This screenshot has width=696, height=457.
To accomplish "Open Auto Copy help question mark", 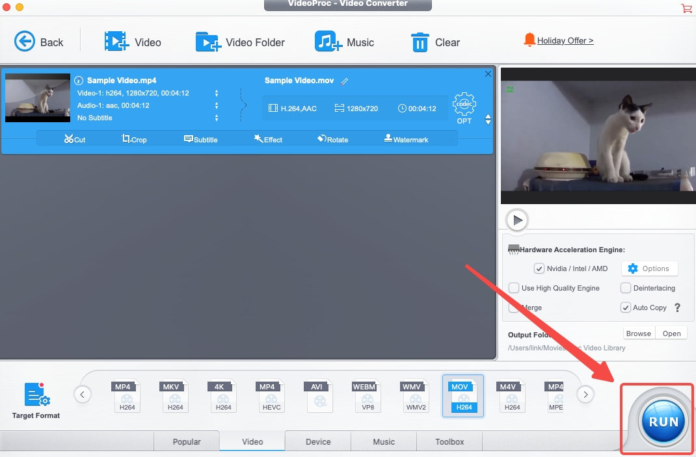I will coord(677,307).
